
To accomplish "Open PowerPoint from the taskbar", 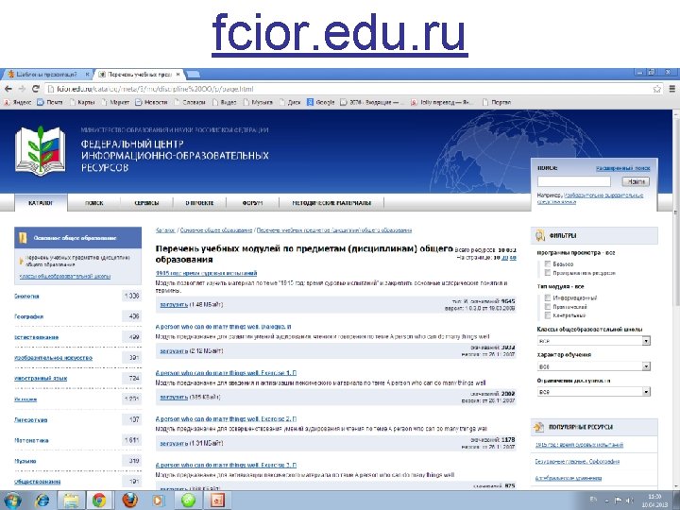I will 218,501.
